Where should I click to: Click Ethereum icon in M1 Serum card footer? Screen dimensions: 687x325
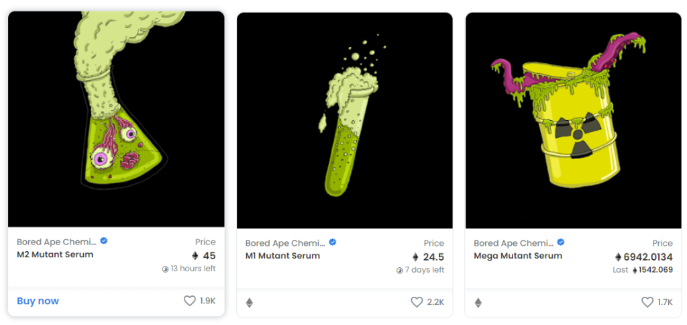pyautogui.click(x=250, y=303)
